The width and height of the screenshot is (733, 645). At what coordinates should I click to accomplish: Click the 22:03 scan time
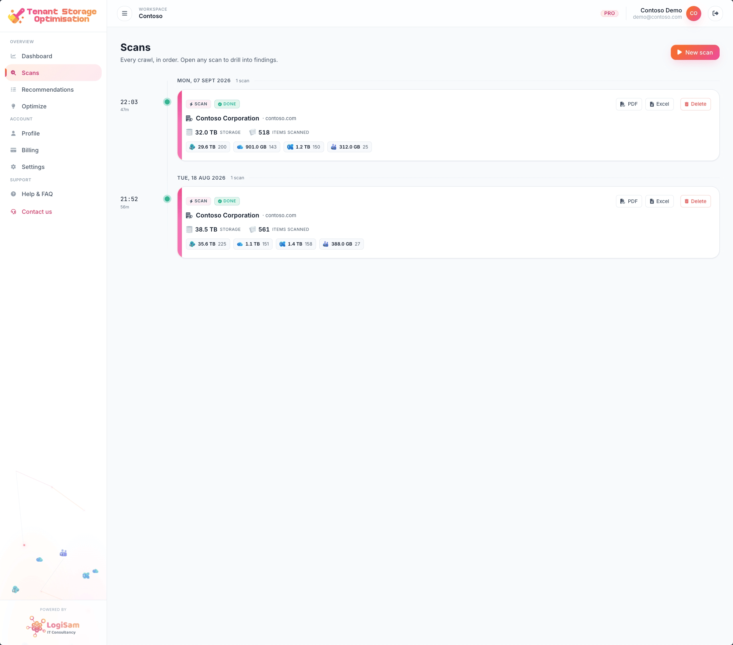coord(129,102)
